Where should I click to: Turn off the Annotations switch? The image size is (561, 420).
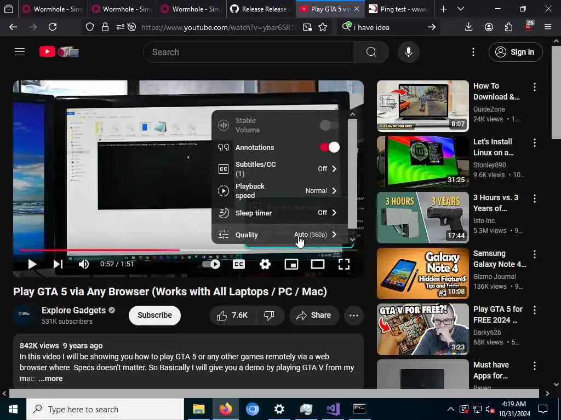pyautogui.click(x=329, y=147)
